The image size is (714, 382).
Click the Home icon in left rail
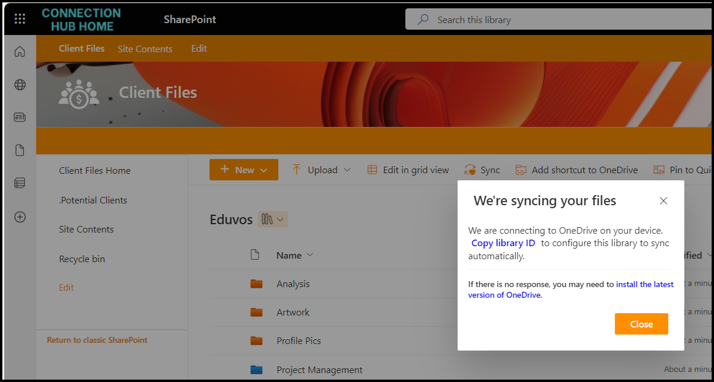[x=20, y=52]
